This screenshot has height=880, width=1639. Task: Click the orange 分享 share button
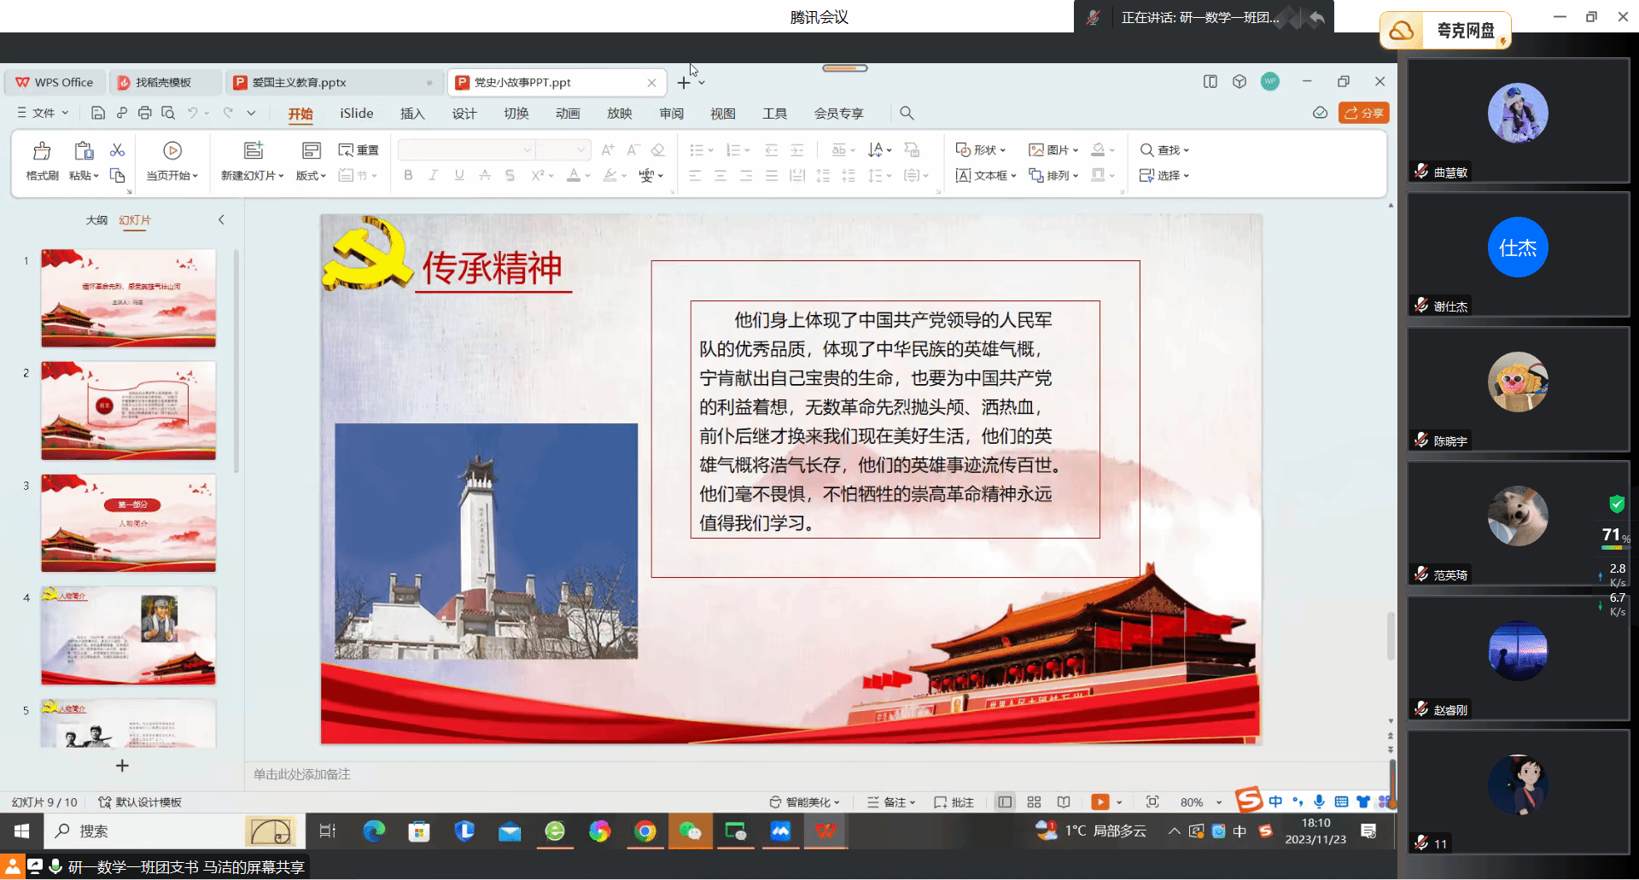click(1363, 113)
